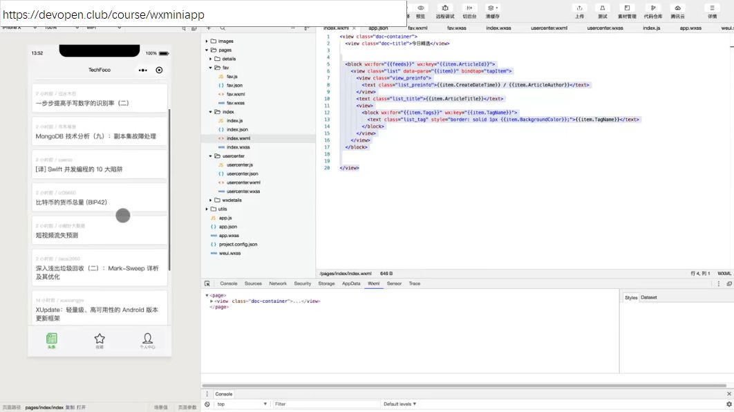Click the clear console icon
Viewport: 734px width, 412px height.
tap(207, 404)
